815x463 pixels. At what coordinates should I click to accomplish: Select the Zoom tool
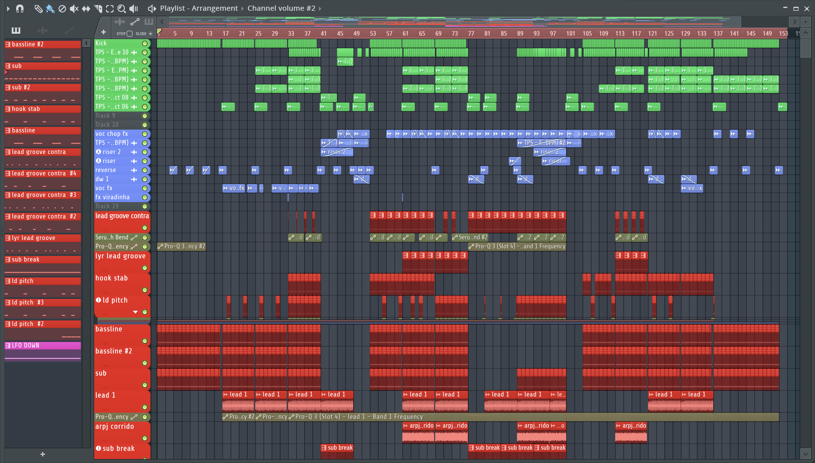coord(121,8)
